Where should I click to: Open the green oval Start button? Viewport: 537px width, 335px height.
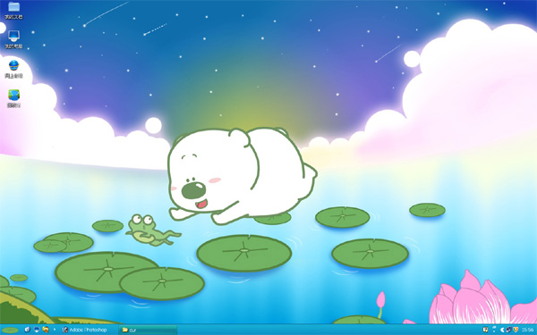pos(10,330)
